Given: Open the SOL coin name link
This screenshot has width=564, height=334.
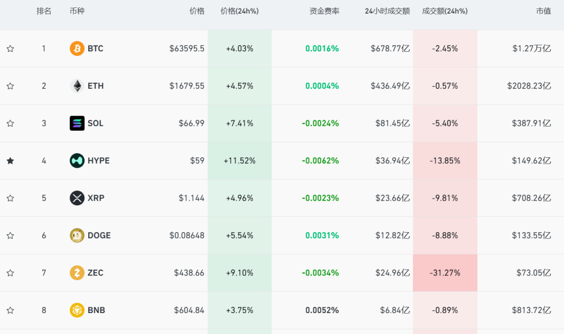Looking at the screenshot, I should [96, 123].
